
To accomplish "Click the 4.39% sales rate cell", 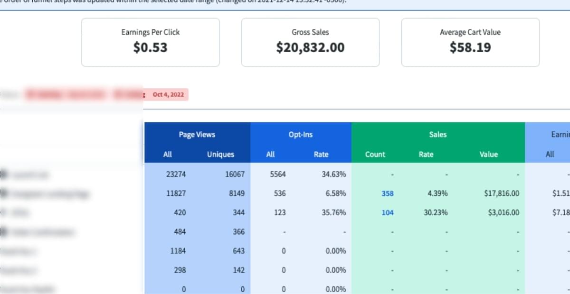I will coord(437,193).
